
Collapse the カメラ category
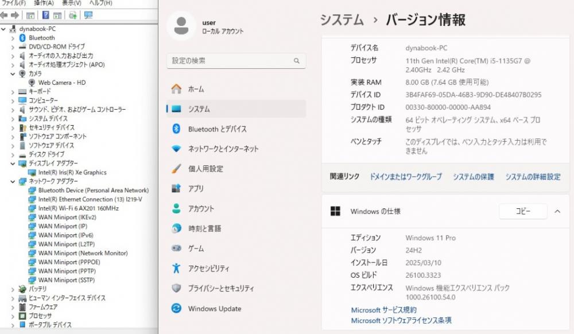(x=13, y=74)
